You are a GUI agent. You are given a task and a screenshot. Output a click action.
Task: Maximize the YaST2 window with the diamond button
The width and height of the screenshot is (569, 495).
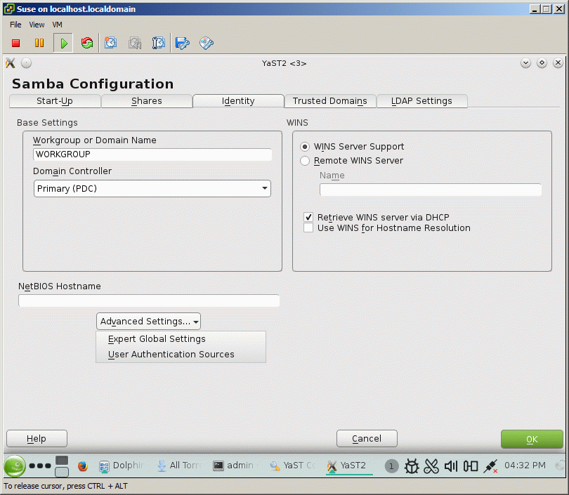pyautogui.click(x=542, y=63)
